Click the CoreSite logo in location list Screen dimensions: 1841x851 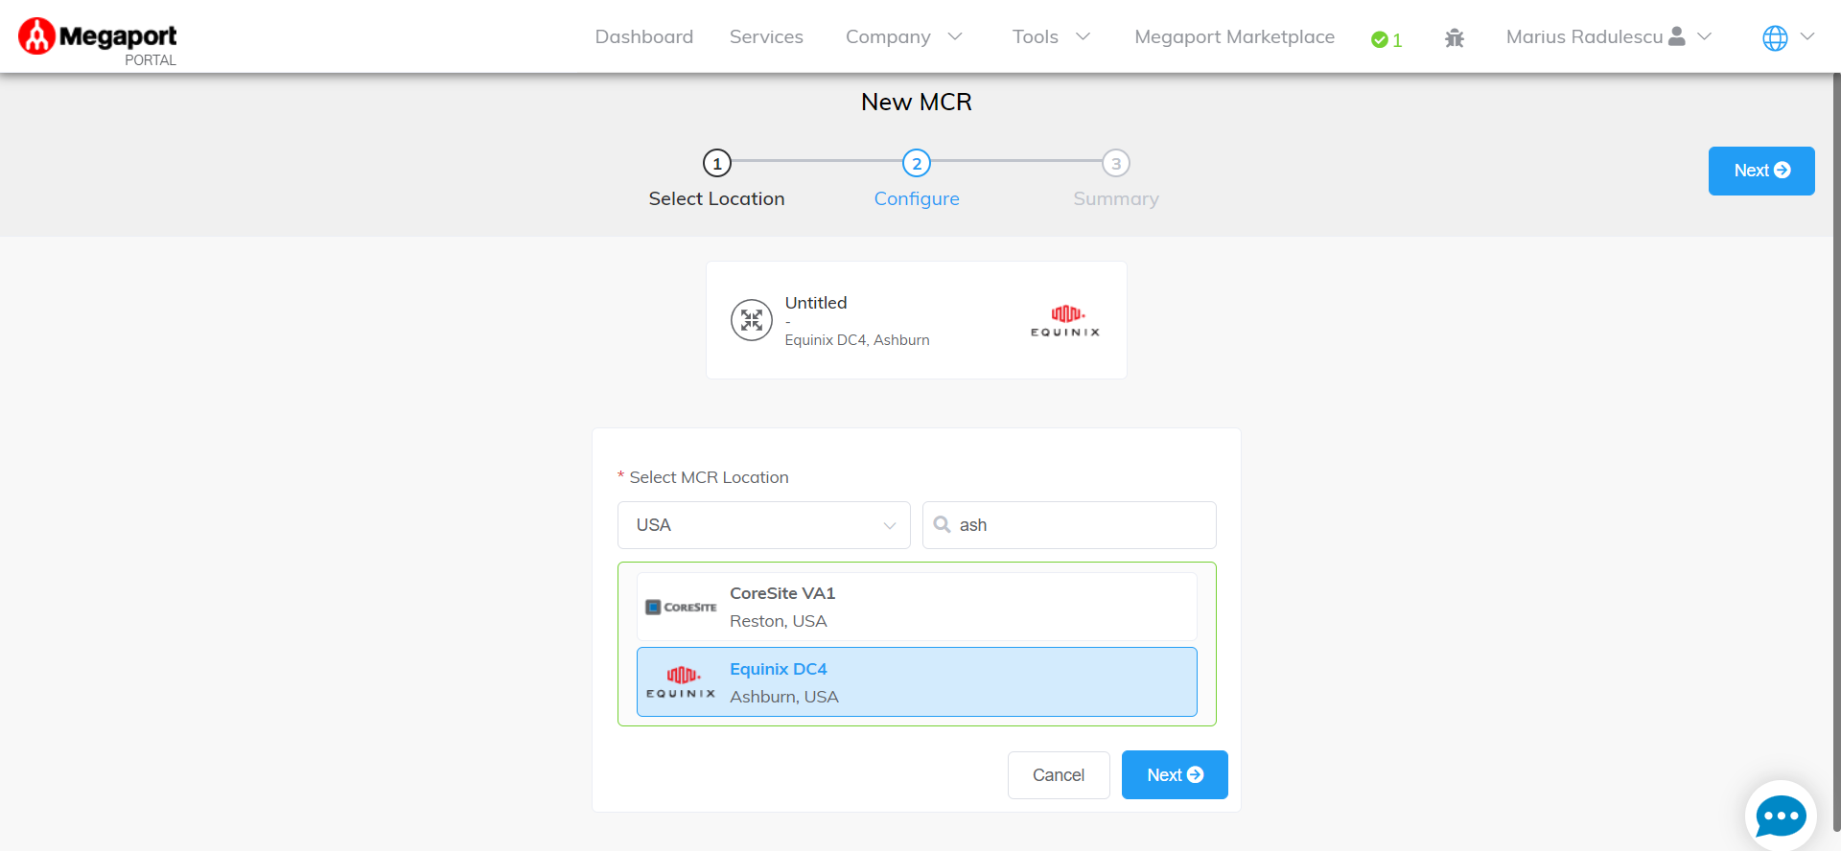(681, 607)
